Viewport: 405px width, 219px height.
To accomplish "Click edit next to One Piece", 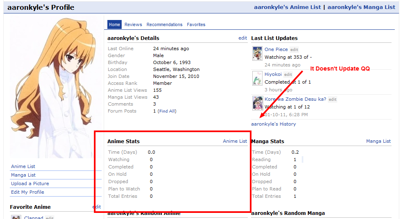I will click(294, 49).
